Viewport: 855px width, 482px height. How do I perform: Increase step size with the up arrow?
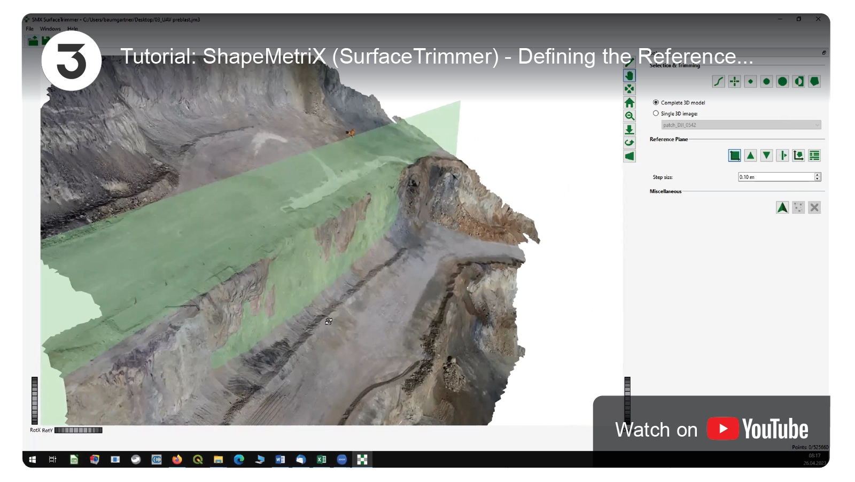[817, 175]
